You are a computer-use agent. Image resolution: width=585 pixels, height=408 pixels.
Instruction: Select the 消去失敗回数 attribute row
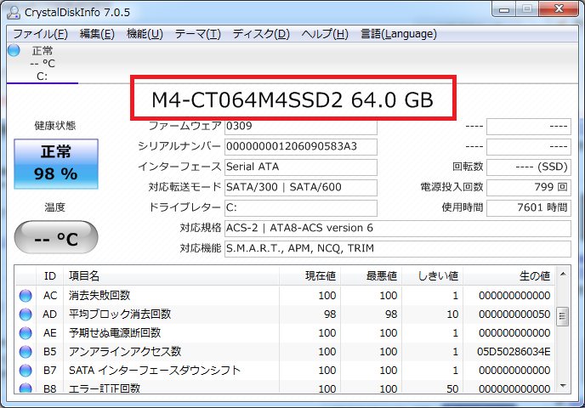[285, 295]
